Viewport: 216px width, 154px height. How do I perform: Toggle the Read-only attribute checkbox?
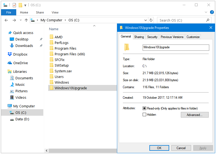144,108
